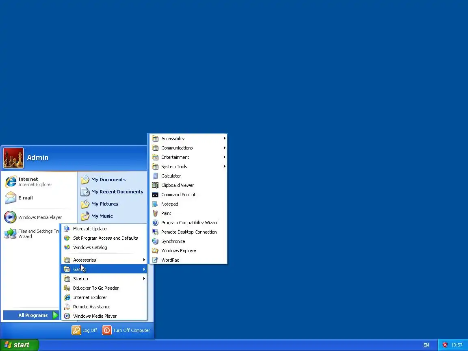Expand the System Tools submenu arrow
The image size is (468, 351).
coord(224,167)
